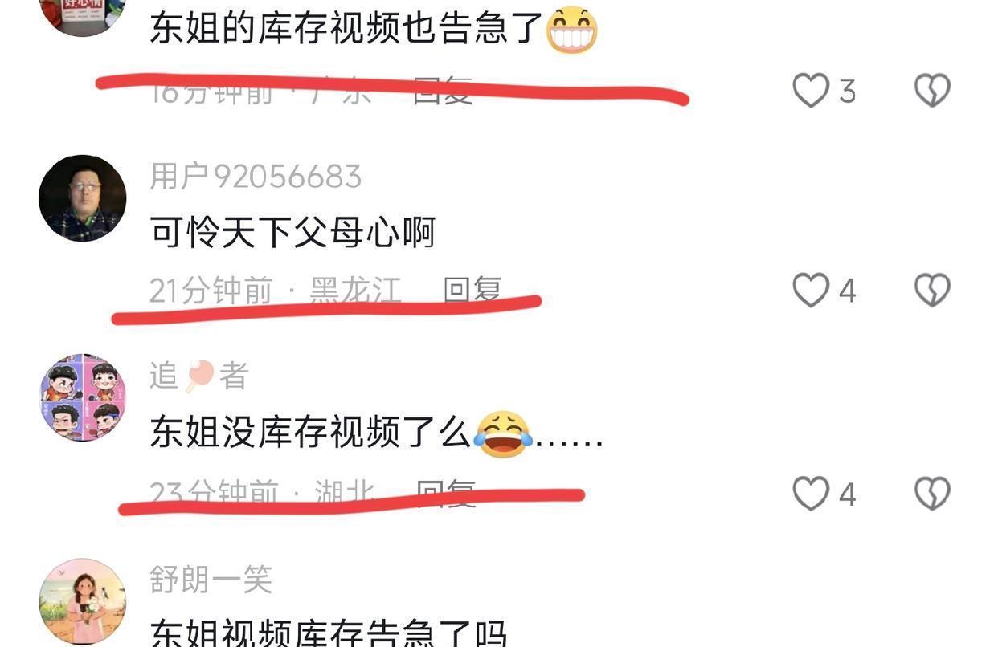Open username 追者 with ping-pong emoji
Image resolution: width=998 pixels, height=647 pixels.
click(x=199, y=376)
